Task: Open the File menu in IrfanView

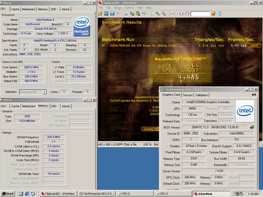Action: click(101, 8)
